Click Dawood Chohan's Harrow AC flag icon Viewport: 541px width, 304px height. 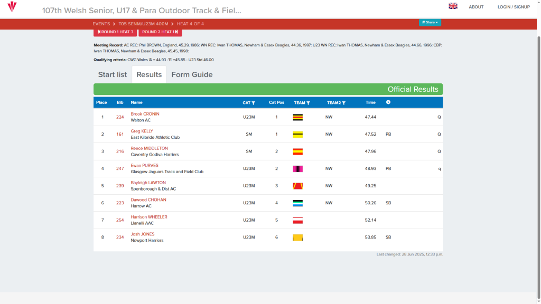pyautogui.click(x=297, y=203)
